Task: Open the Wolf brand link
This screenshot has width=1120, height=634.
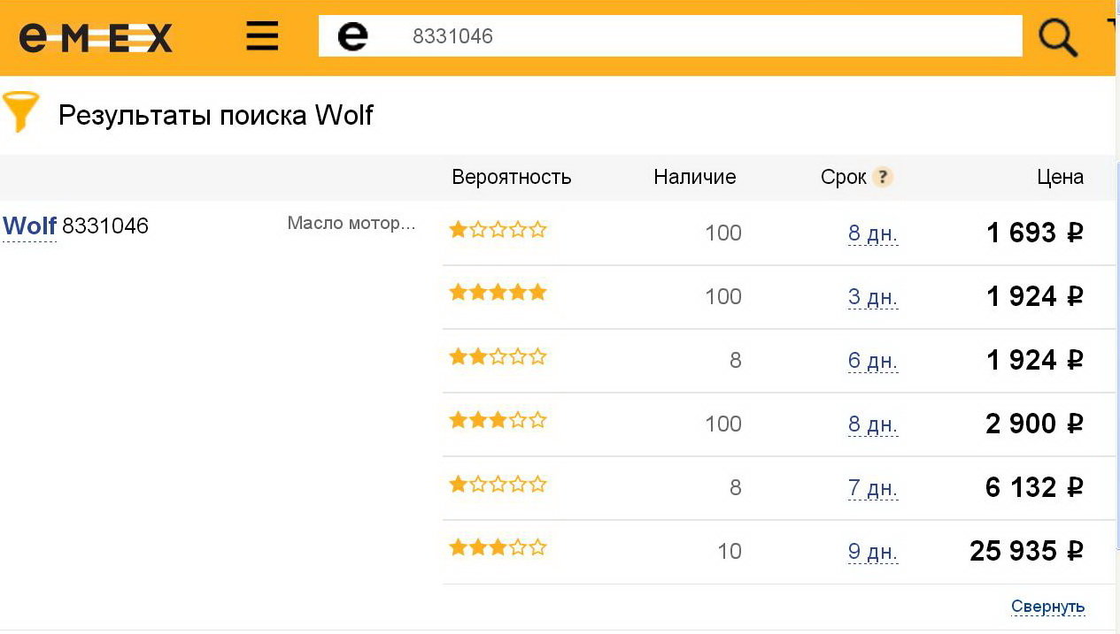Action: (x=29, y=226)
